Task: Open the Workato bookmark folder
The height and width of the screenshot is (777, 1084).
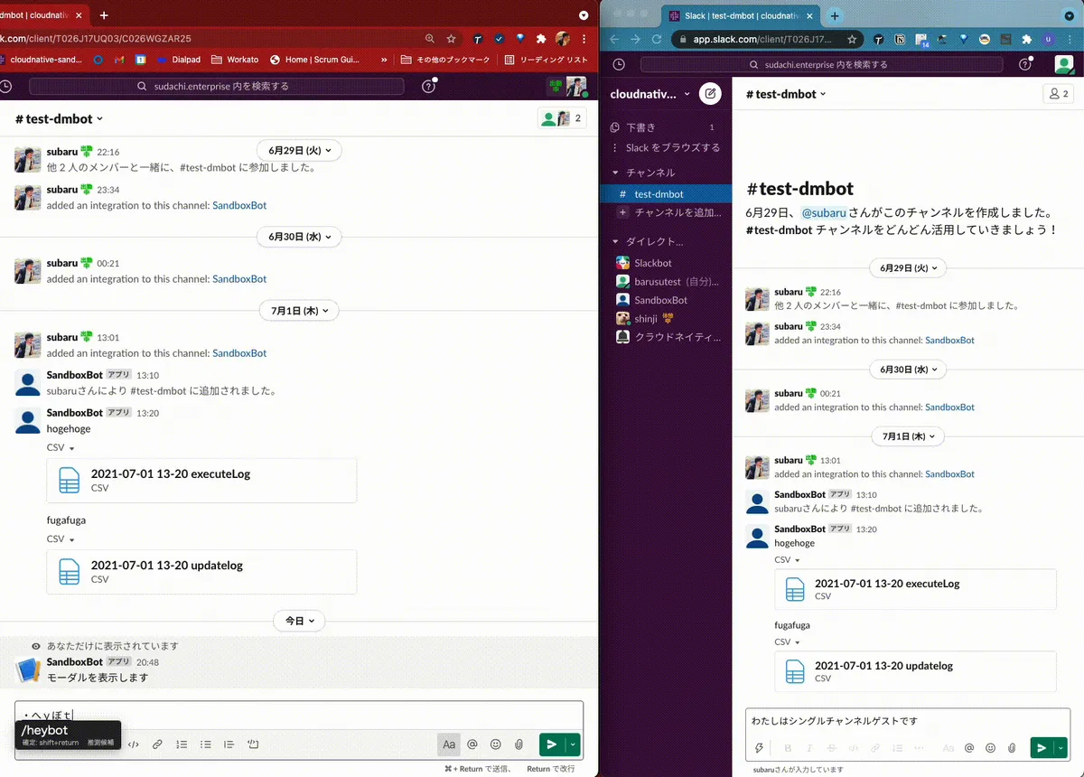Action: click(x=234, y=60)
